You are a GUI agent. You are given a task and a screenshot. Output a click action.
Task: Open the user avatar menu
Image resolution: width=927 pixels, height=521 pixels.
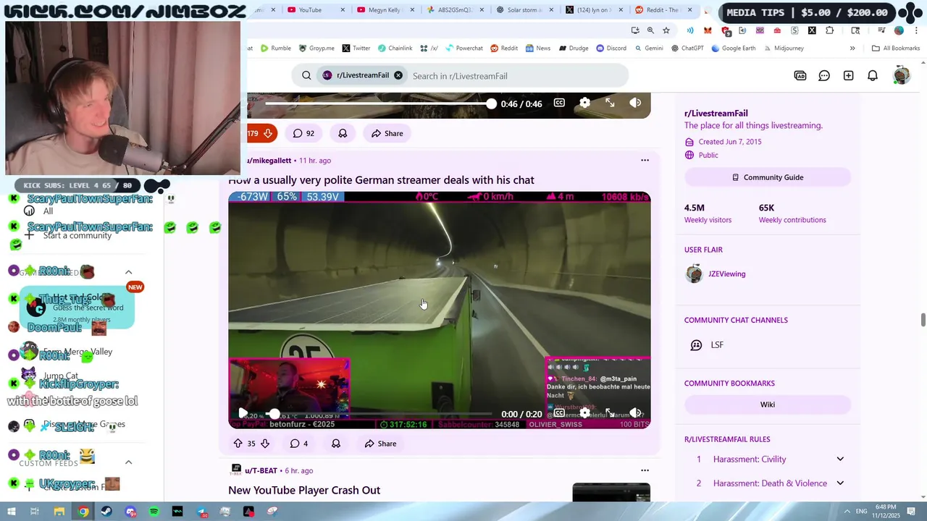tap(902, 75)
